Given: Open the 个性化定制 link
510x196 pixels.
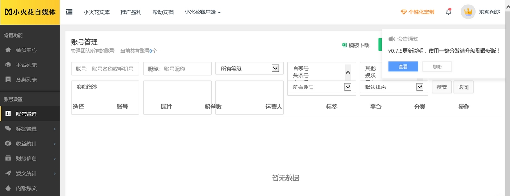Looking at the screenshot, I should (x=421, y=12).
